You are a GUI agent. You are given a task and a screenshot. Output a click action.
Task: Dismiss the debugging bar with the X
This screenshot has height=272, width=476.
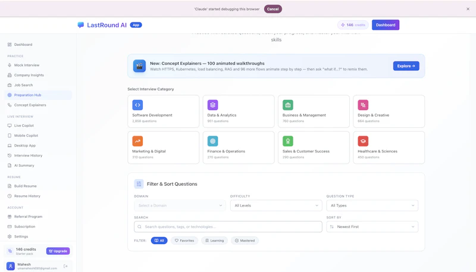[468, 9]
